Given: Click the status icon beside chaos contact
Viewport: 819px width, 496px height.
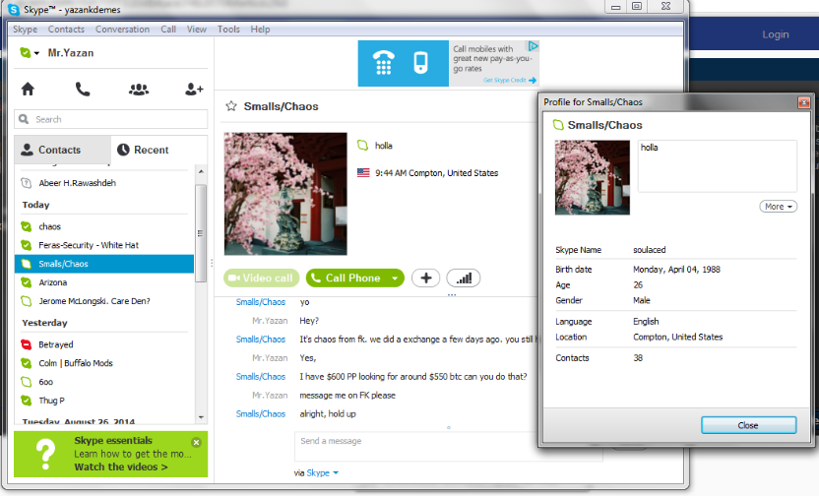Looking at the screenshot, I should tap(27, 226).
